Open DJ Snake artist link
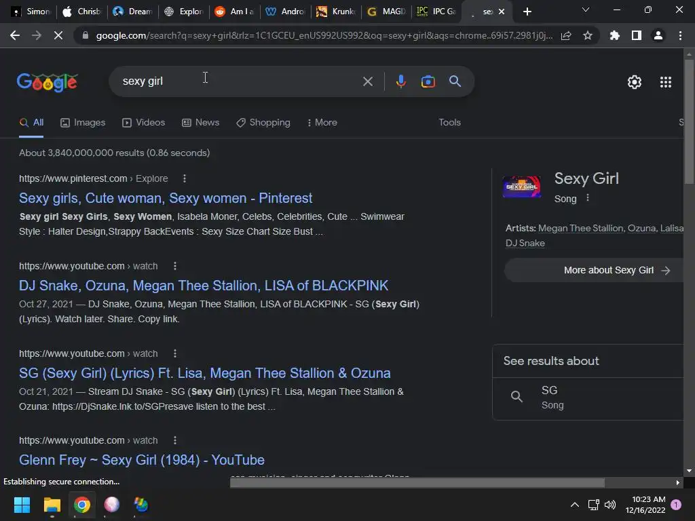695x521 pixels. 525,244
